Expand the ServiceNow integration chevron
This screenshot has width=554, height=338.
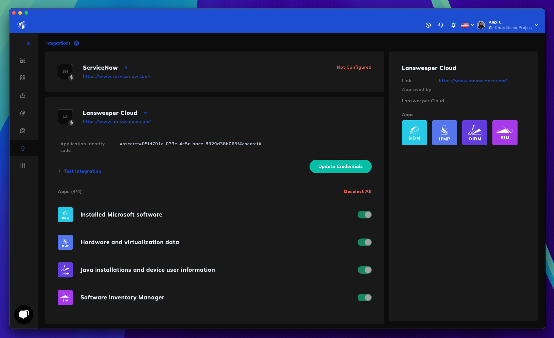(126, 68)
